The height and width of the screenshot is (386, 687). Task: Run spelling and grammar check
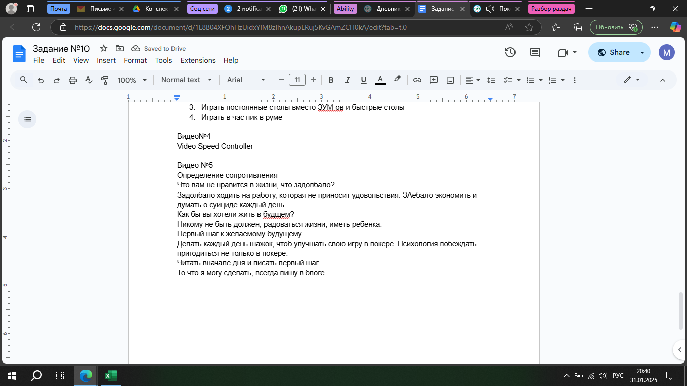pos(89,80)
